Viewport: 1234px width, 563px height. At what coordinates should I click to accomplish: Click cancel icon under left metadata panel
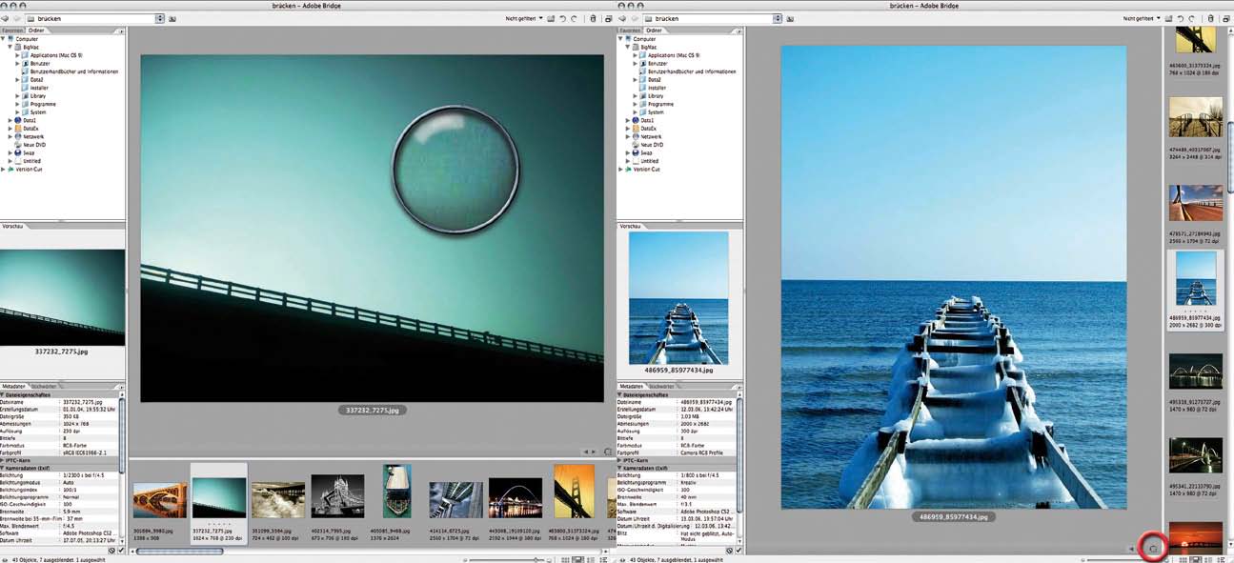coord(111,551)
